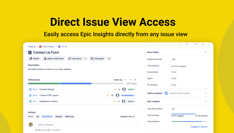Click No time logged time tracking value
This screenshot has height=133, width=234.
[x=178, y=66]
